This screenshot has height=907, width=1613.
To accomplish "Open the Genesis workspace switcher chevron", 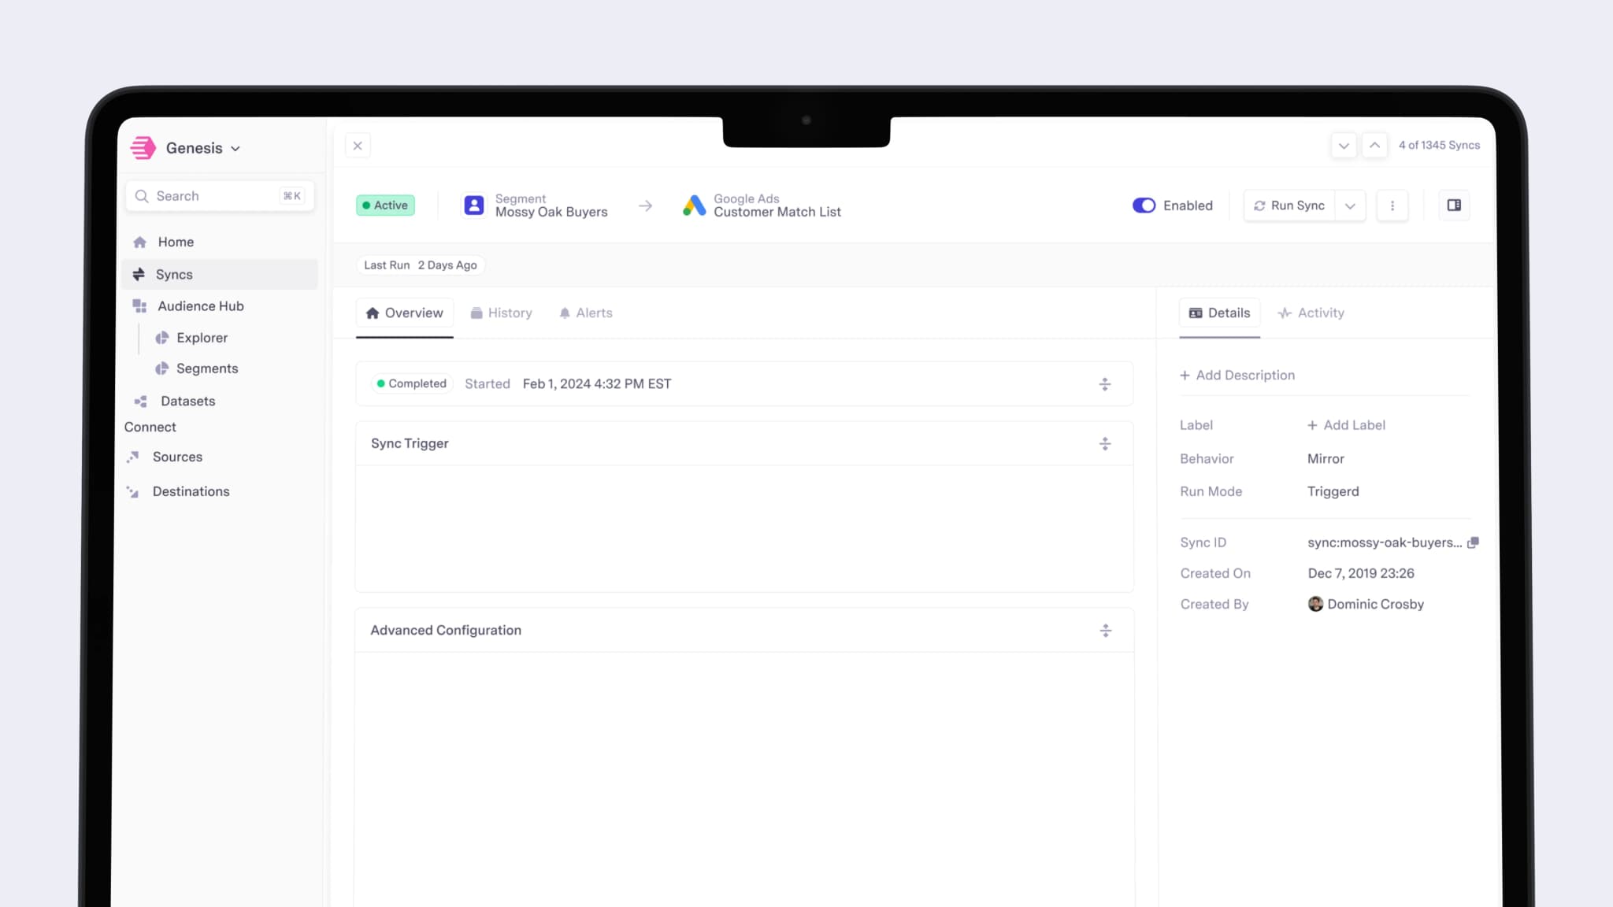I will 235,148.
